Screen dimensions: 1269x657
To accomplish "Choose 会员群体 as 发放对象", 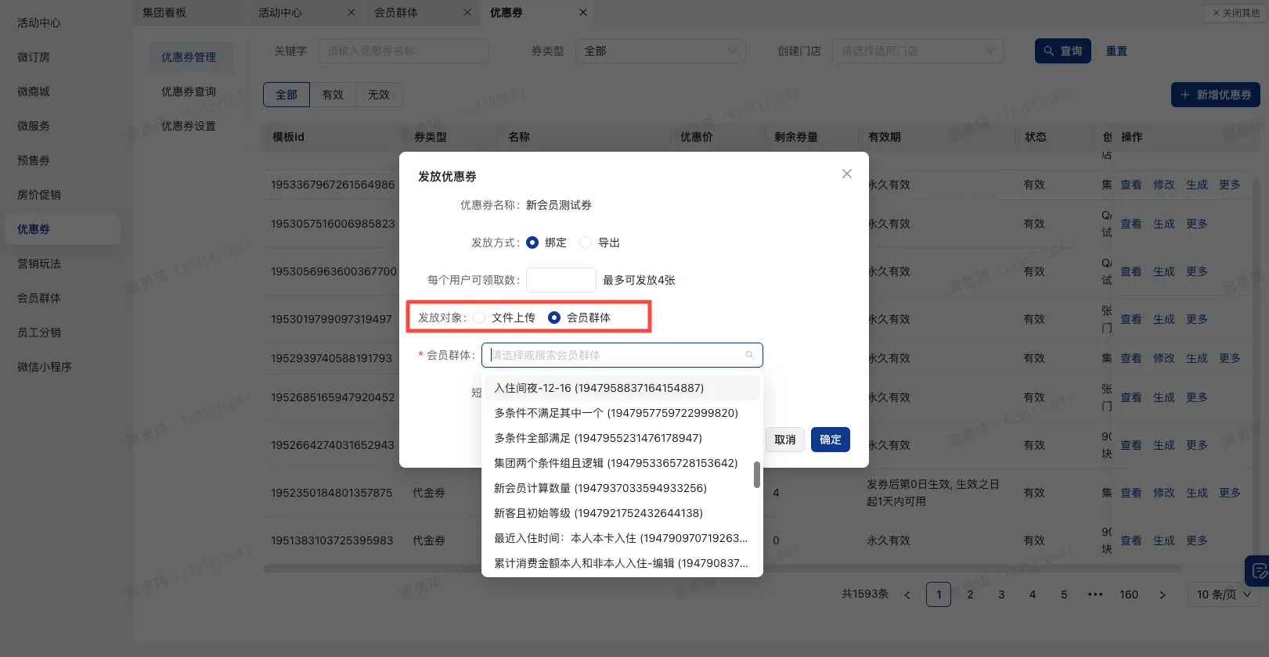I will pyautogui.click(x=554, y=318).
